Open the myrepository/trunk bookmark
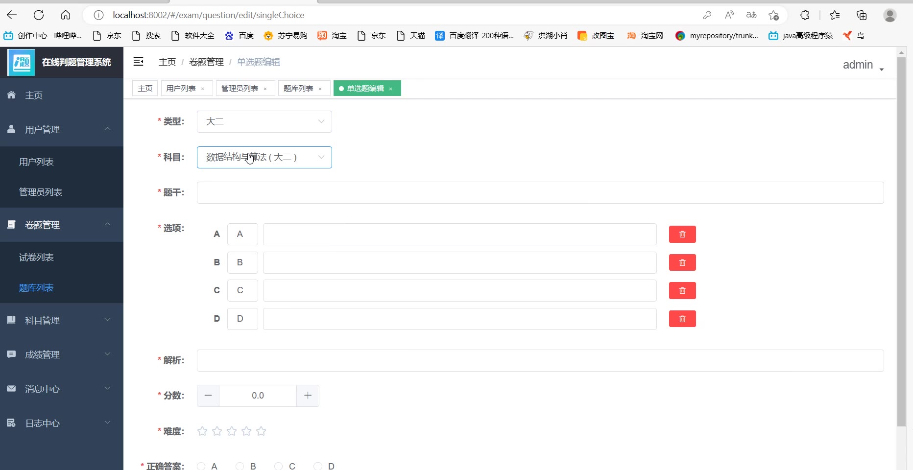Screen dimensions: 913x470 [x=717, y=35]
